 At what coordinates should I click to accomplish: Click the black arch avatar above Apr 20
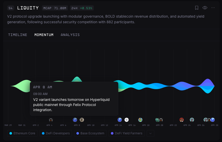(161, 120)
